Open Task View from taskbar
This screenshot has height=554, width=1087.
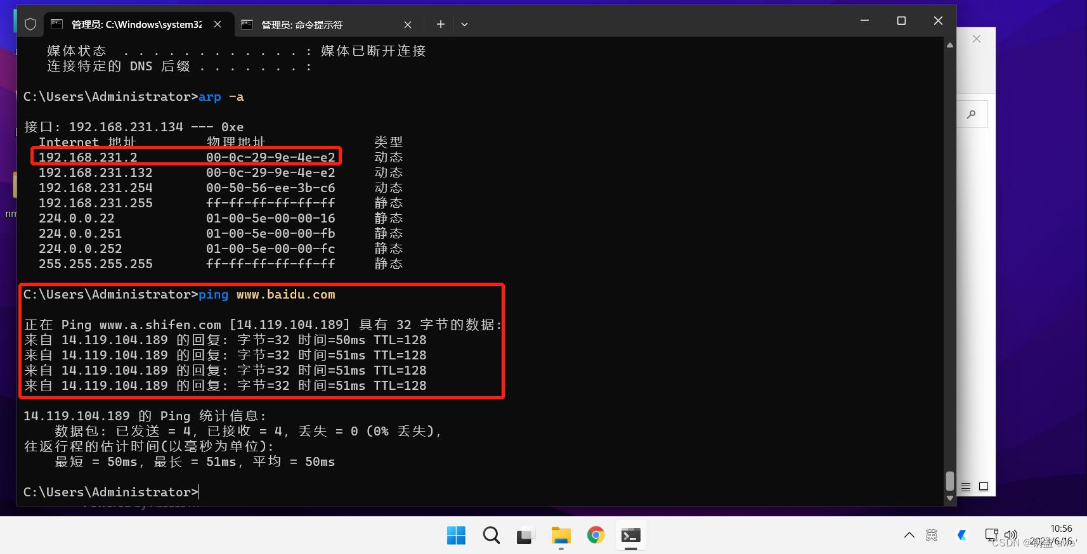click(x=526, y=536)
